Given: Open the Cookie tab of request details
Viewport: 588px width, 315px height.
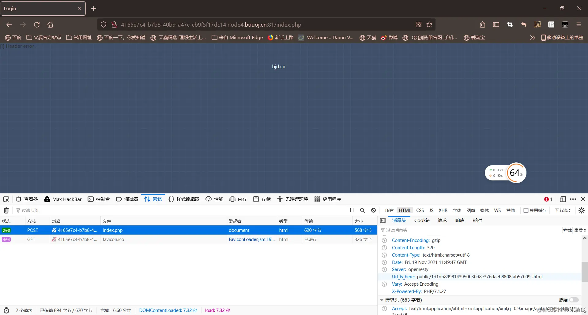Looking at the screenshot, I should (422, 220).
